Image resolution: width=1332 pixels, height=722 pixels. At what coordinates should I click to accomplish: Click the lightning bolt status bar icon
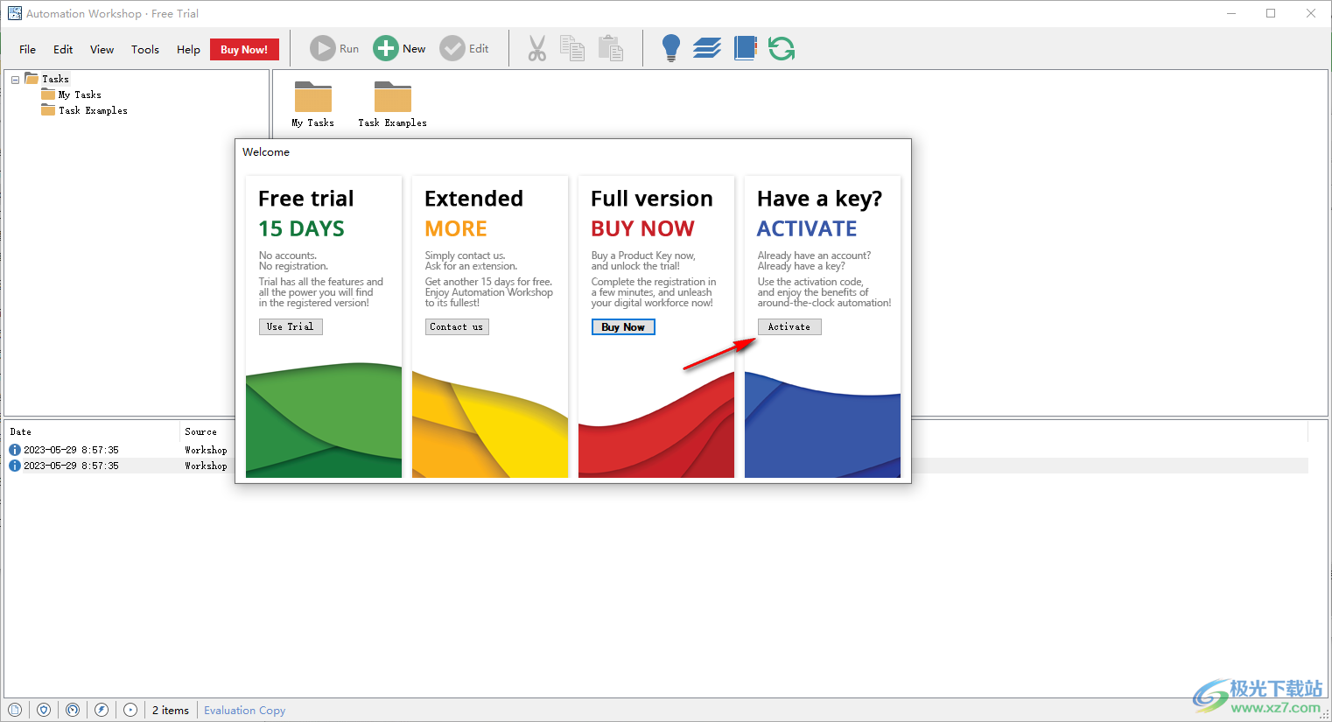(x=102, y=710)
